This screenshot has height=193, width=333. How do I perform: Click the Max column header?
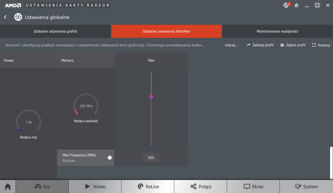tap(151, 60)
